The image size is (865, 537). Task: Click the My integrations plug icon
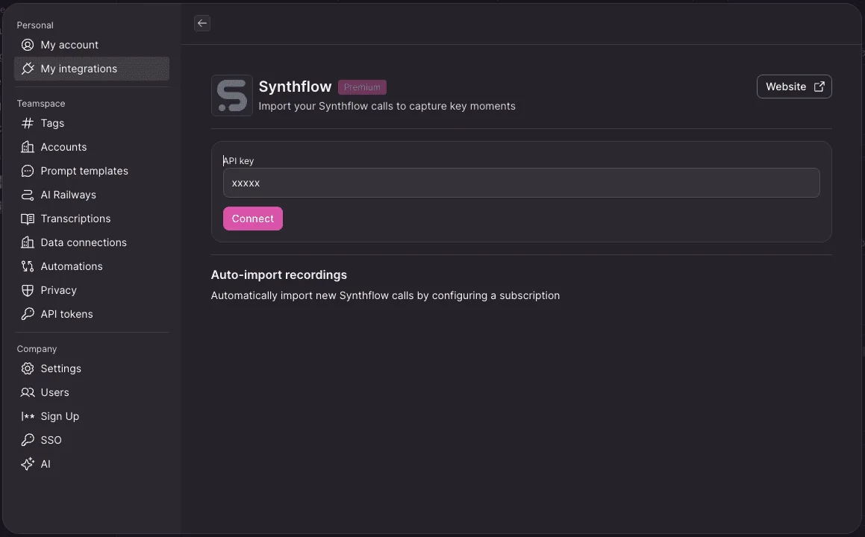pyautogui.click(x=28, y=69)
